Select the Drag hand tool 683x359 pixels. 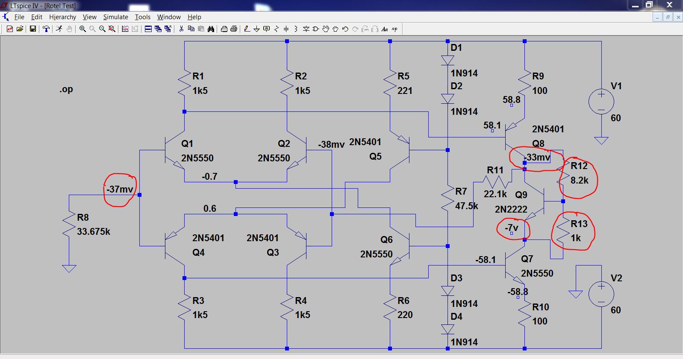point(336,29)
